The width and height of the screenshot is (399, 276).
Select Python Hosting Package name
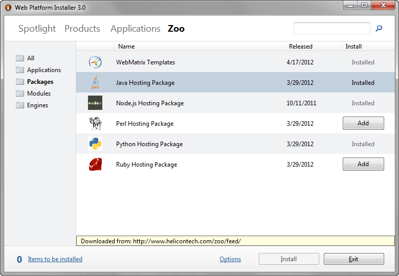click(149, 144)
